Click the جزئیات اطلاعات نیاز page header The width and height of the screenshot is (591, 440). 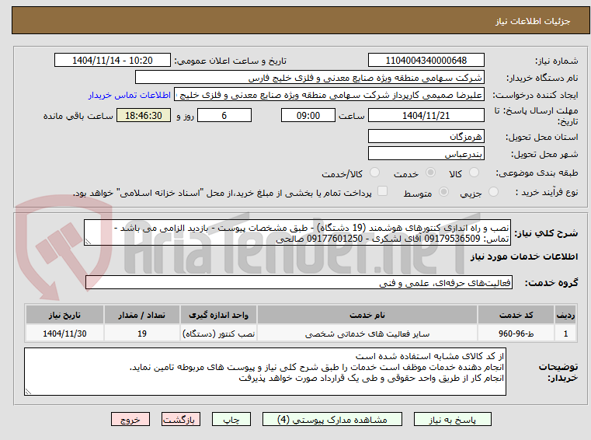(x=533, y=21)
